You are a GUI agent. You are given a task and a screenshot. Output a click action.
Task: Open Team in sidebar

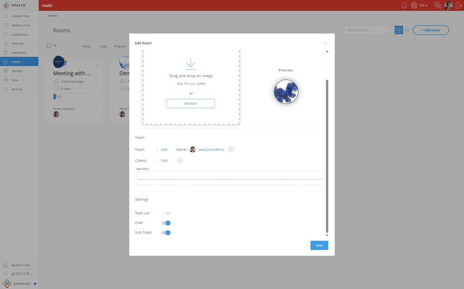pyautogui.click(x=19, y=80)
